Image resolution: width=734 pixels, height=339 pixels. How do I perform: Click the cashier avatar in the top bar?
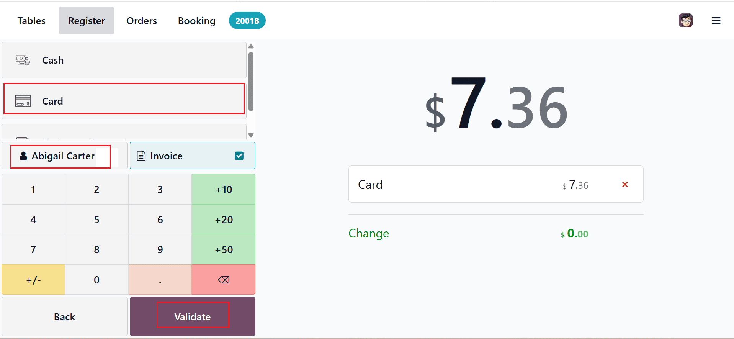685,20
